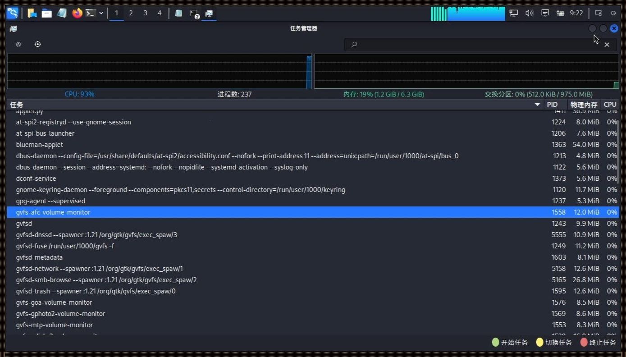The width and height of the screenshot is (626, 357).
Task: Switch to workspace 3
Action: coord(145,13)
